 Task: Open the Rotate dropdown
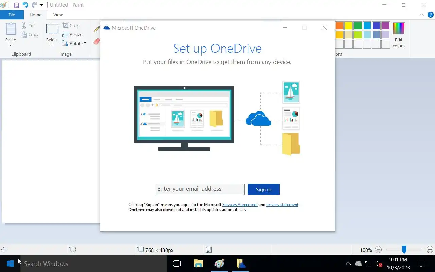coord(74,43)
